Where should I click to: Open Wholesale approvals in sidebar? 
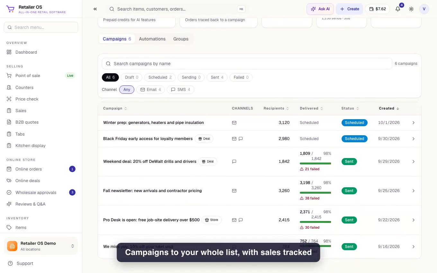pos(41,192)
